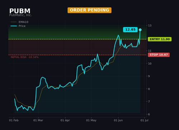Click the 9 price axis tick

click(149, 76)
